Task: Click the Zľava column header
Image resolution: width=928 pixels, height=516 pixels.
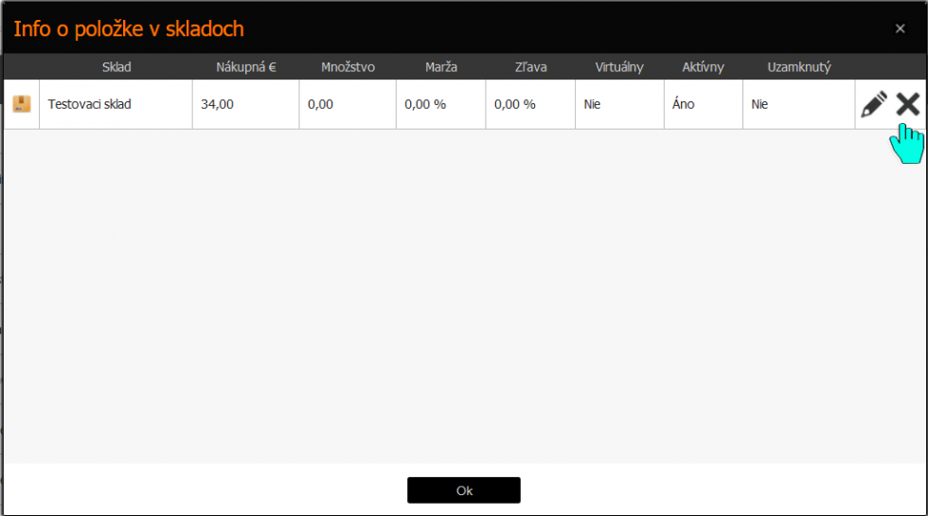Action: [x=529, y=67]
